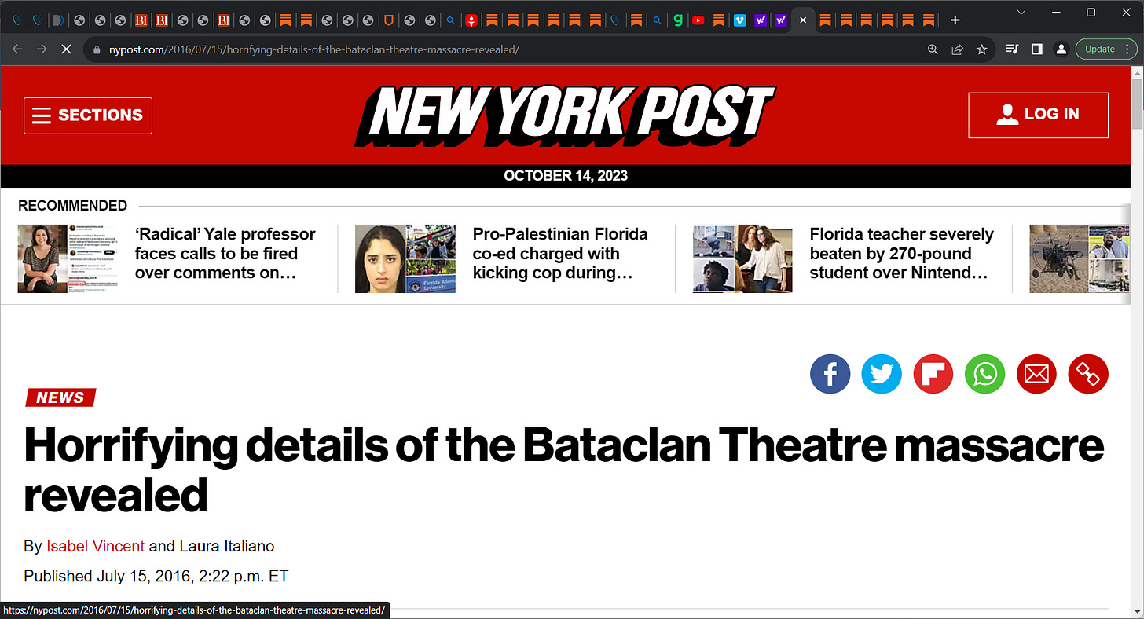The height and width of the screenshot is (619, 1144).
Task: Switch to the green 'g' tab
Action: pos(677,20)
